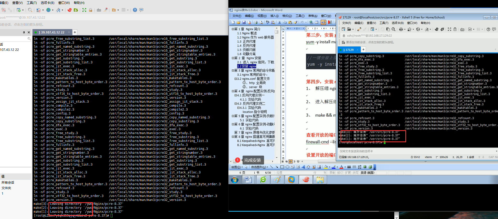Add a new tab in the right Xshell
Viewport: 498px width, 219px height.
(x=363, y=50)
